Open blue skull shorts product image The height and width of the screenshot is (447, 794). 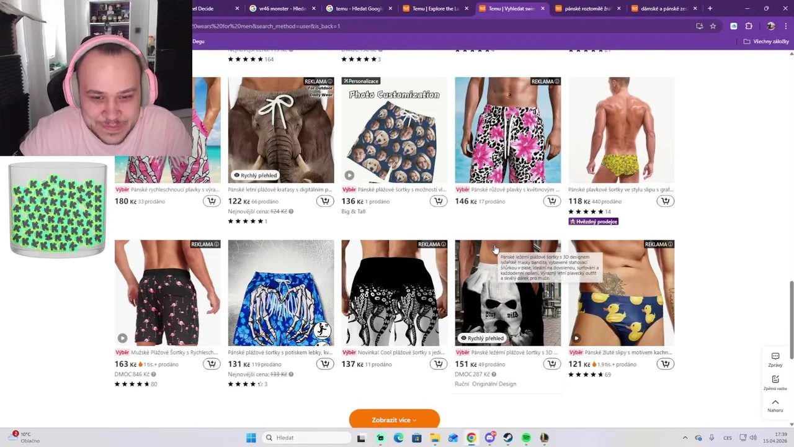tap(281, 293)
